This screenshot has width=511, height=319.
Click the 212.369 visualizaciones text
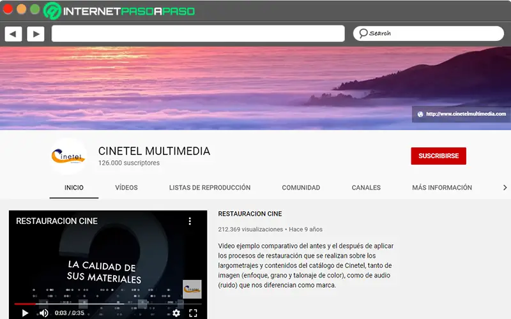tap(250, 229)
